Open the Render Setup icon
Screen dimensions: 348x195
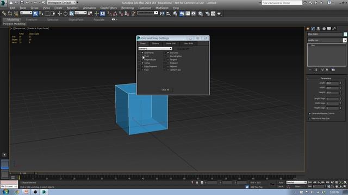(x=207, y=14)
